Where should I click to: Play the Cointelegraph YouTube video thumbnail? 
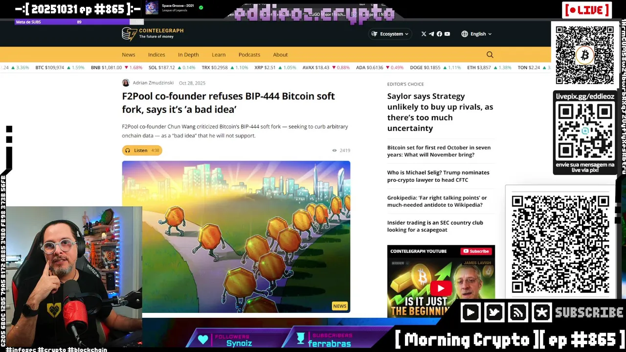coord(441,288)
